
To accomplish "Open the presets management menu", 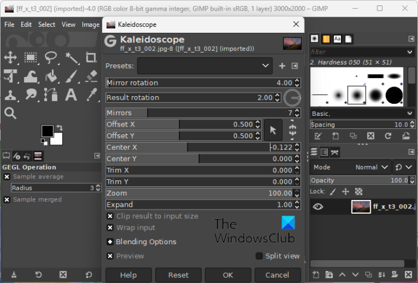I will [x=294, y=66].
